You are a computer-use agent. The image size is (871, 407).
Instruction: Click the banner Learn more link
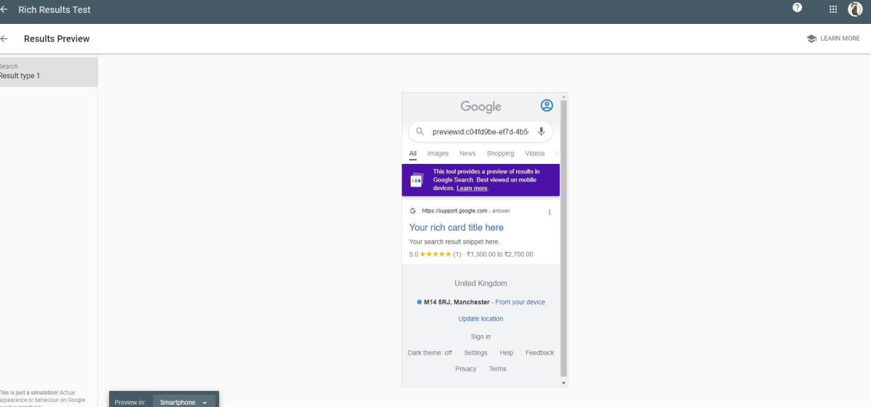472,188
